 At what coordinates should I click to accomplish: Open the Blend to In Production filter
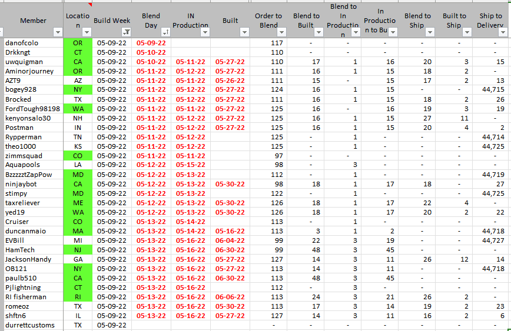tap(356, 32)
